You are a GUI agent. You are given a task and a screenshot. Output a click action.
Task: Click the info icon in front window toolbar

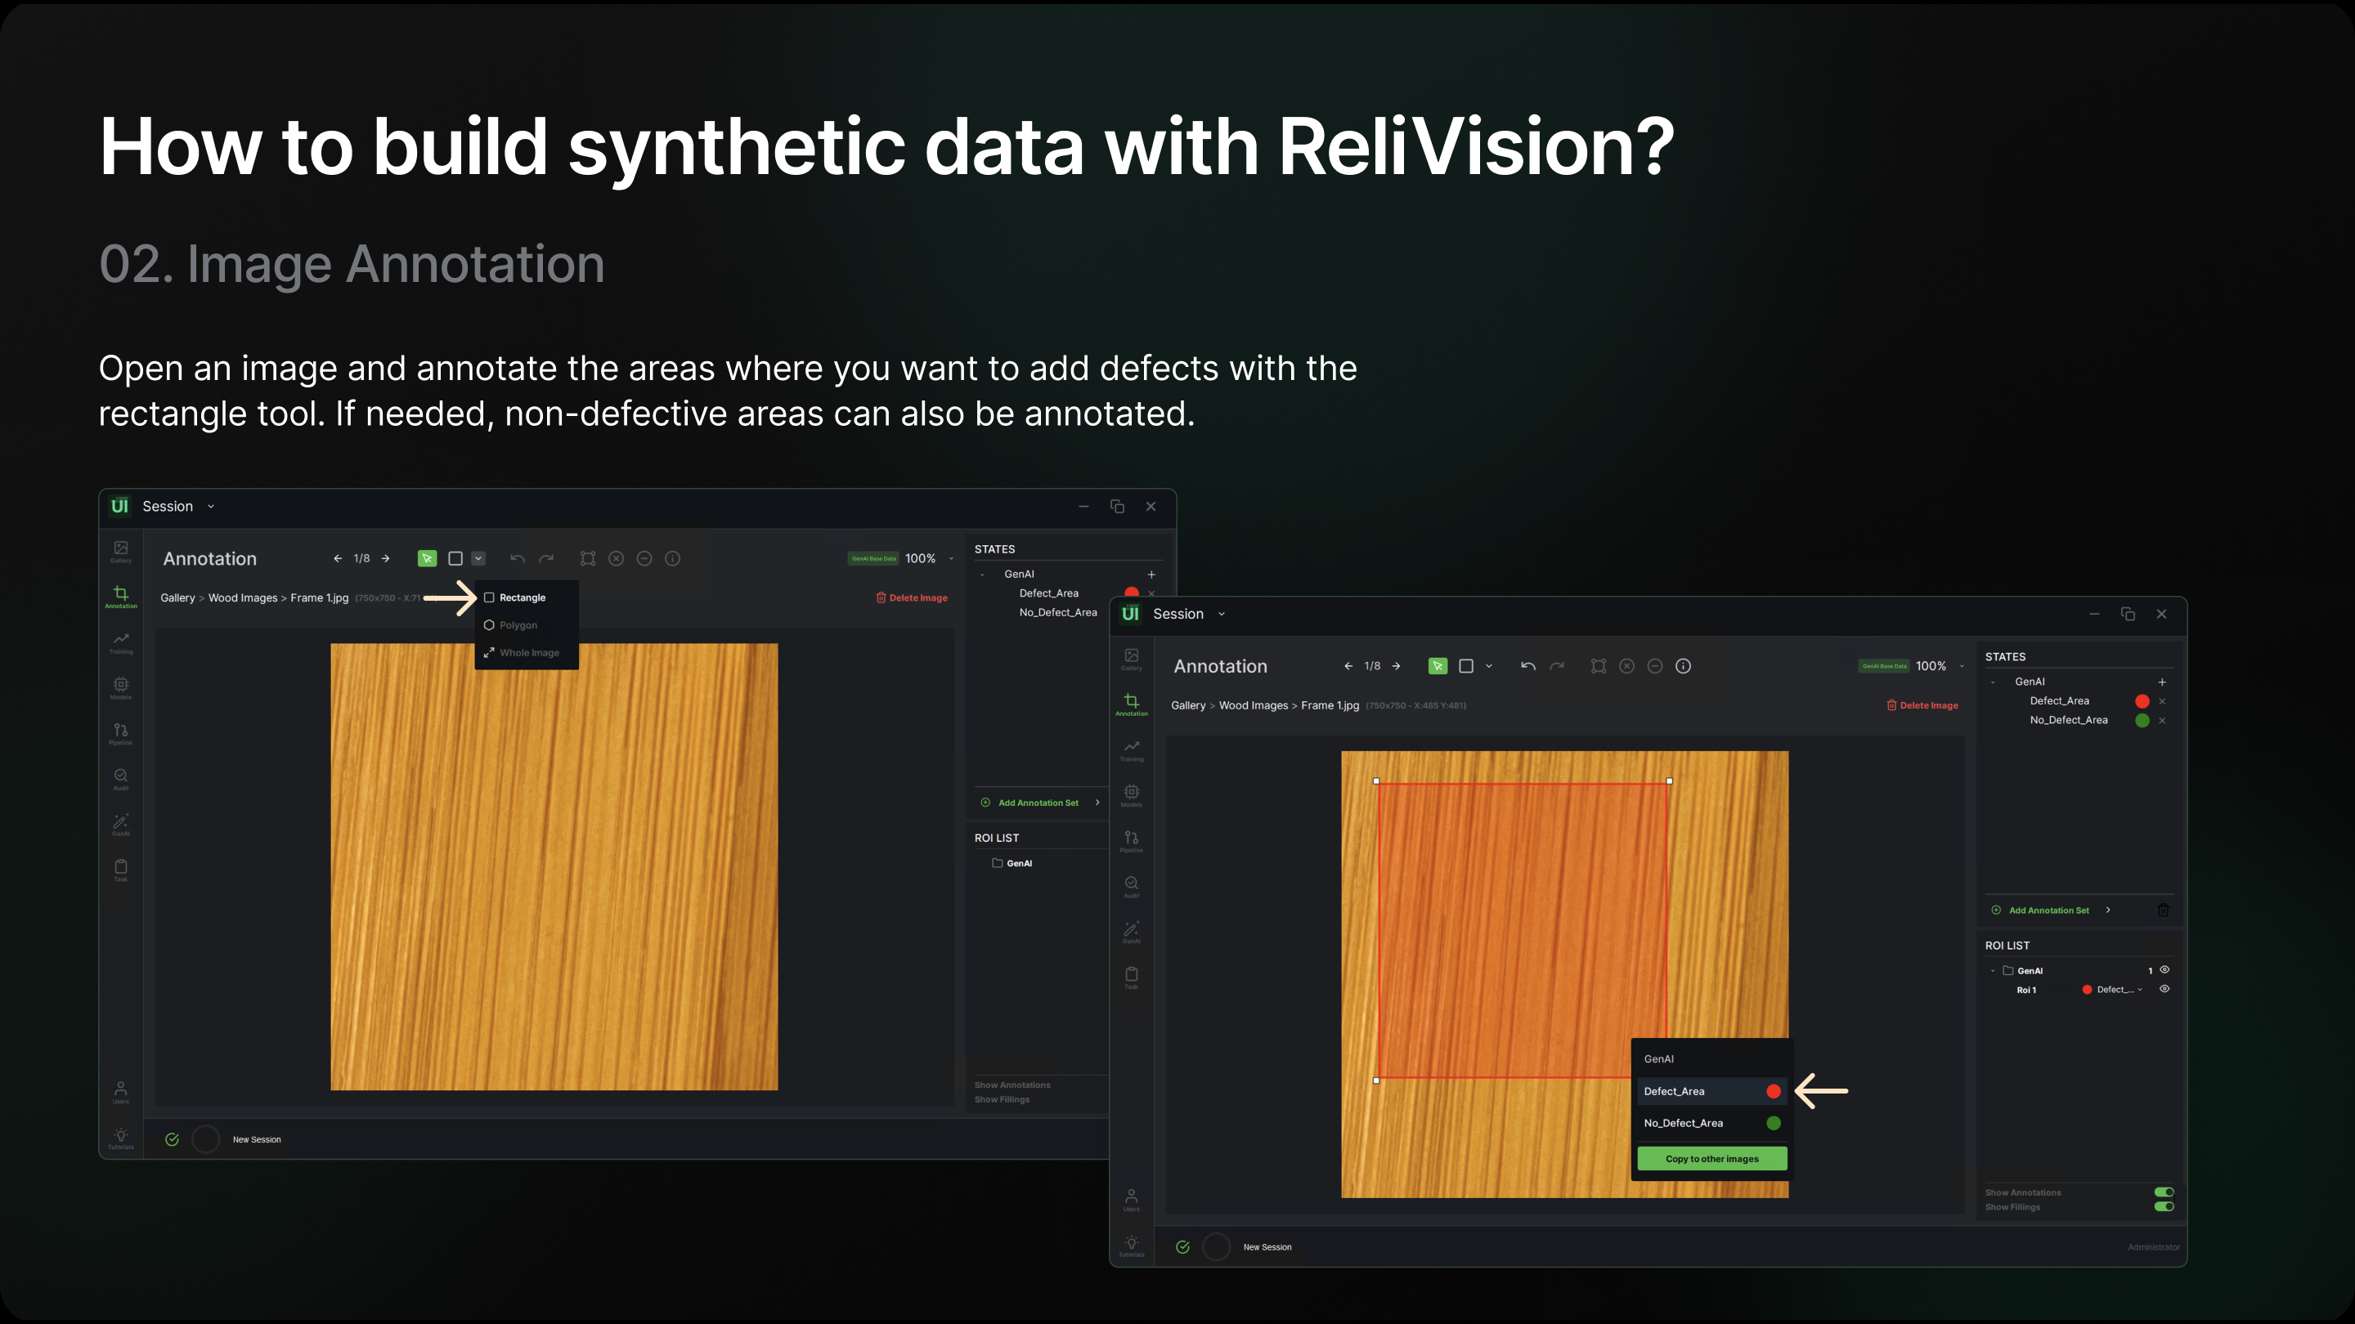click(1683, 666)
